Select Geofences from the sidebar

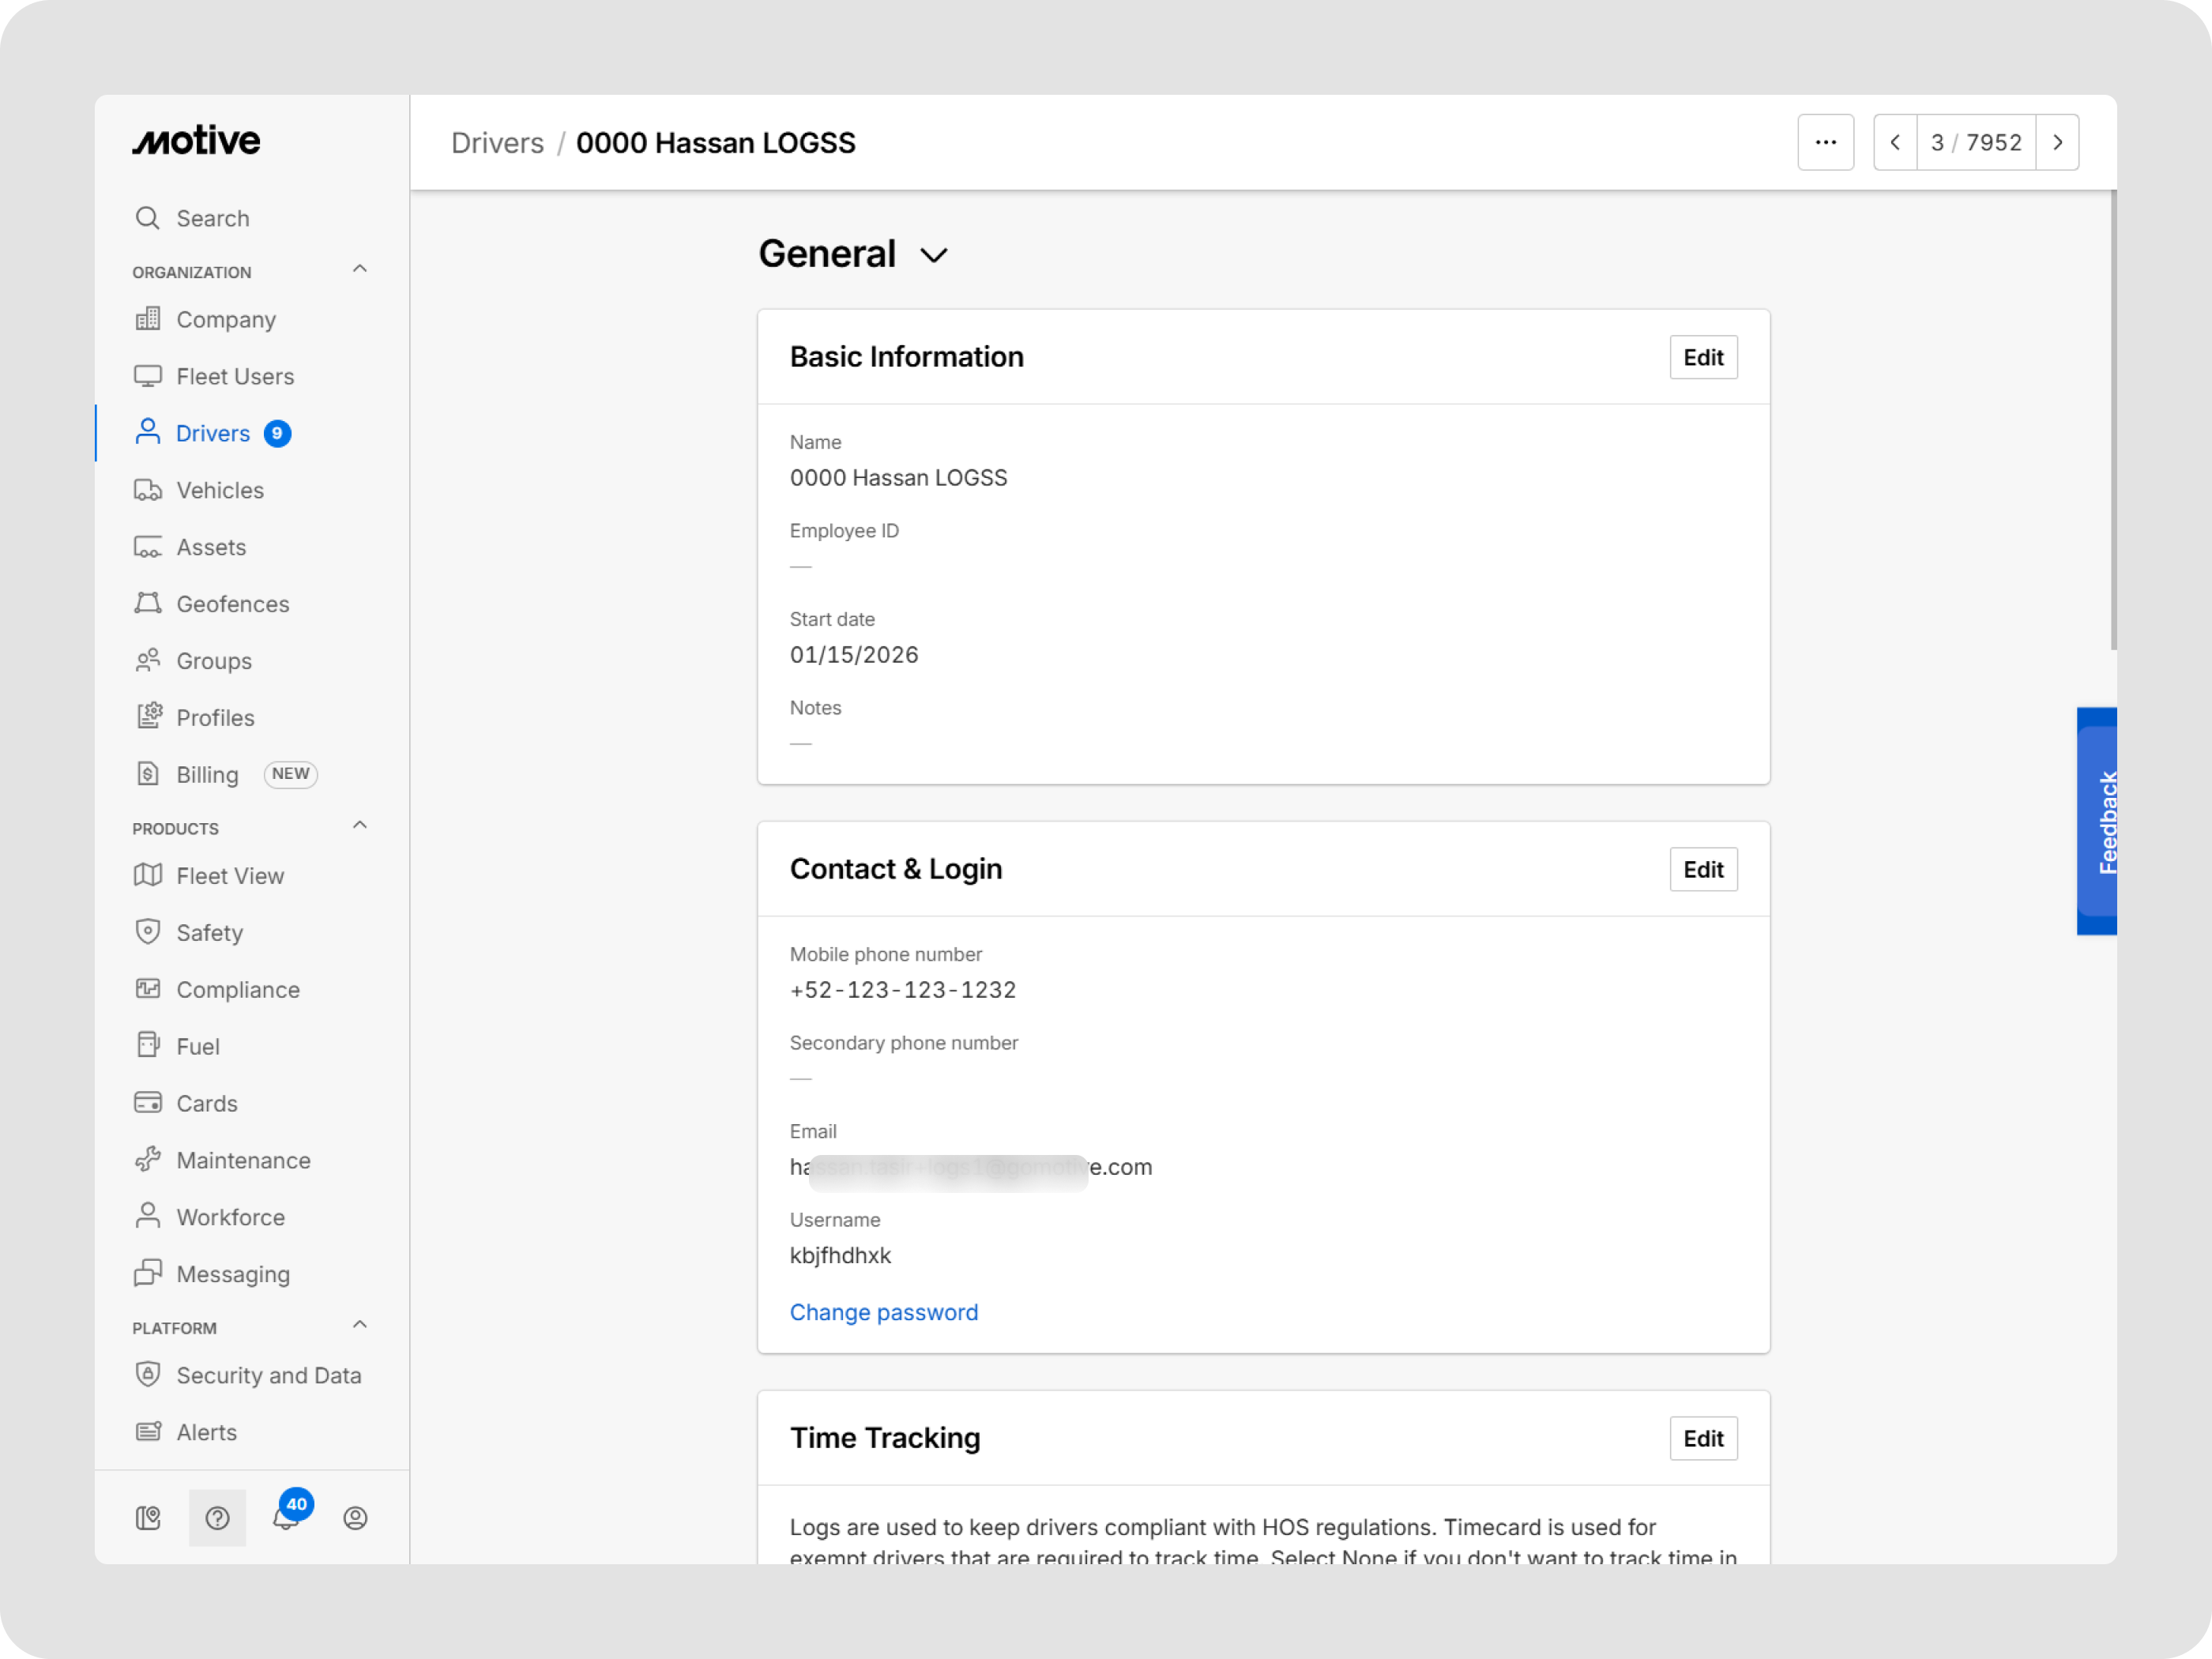click(232, 604)
